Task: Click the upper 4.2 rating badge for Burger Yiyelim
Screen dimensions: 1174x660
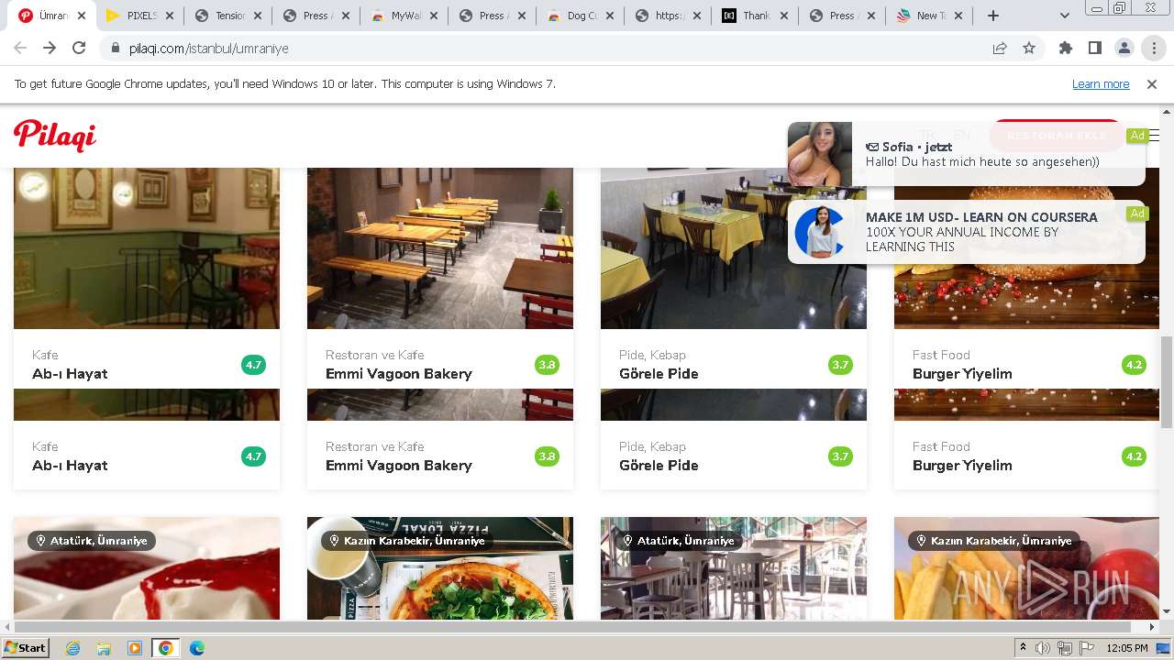Action: click(1134, 365)
